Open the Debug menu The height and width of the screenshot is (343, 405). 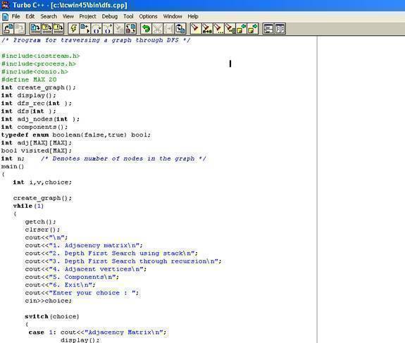(x=109, y=16)
